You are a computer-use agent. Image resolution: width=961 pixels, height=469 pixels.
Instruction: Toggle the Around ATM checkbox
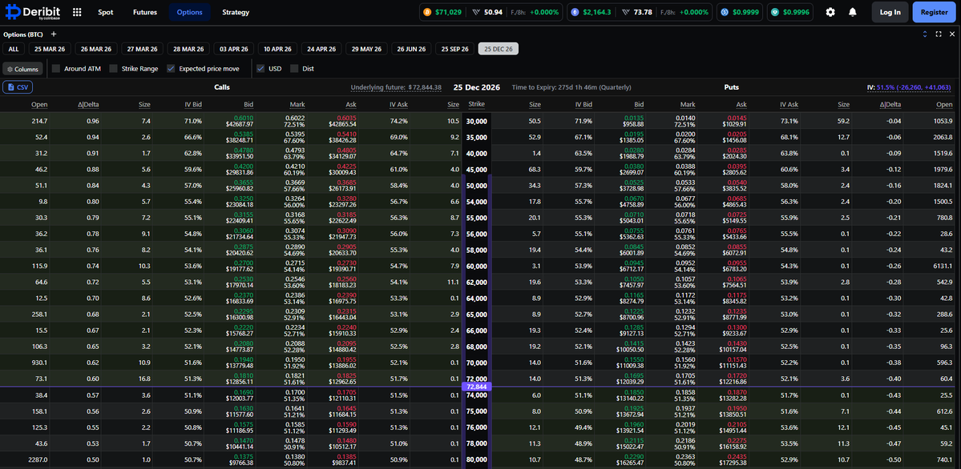click(x=56, y=69)
